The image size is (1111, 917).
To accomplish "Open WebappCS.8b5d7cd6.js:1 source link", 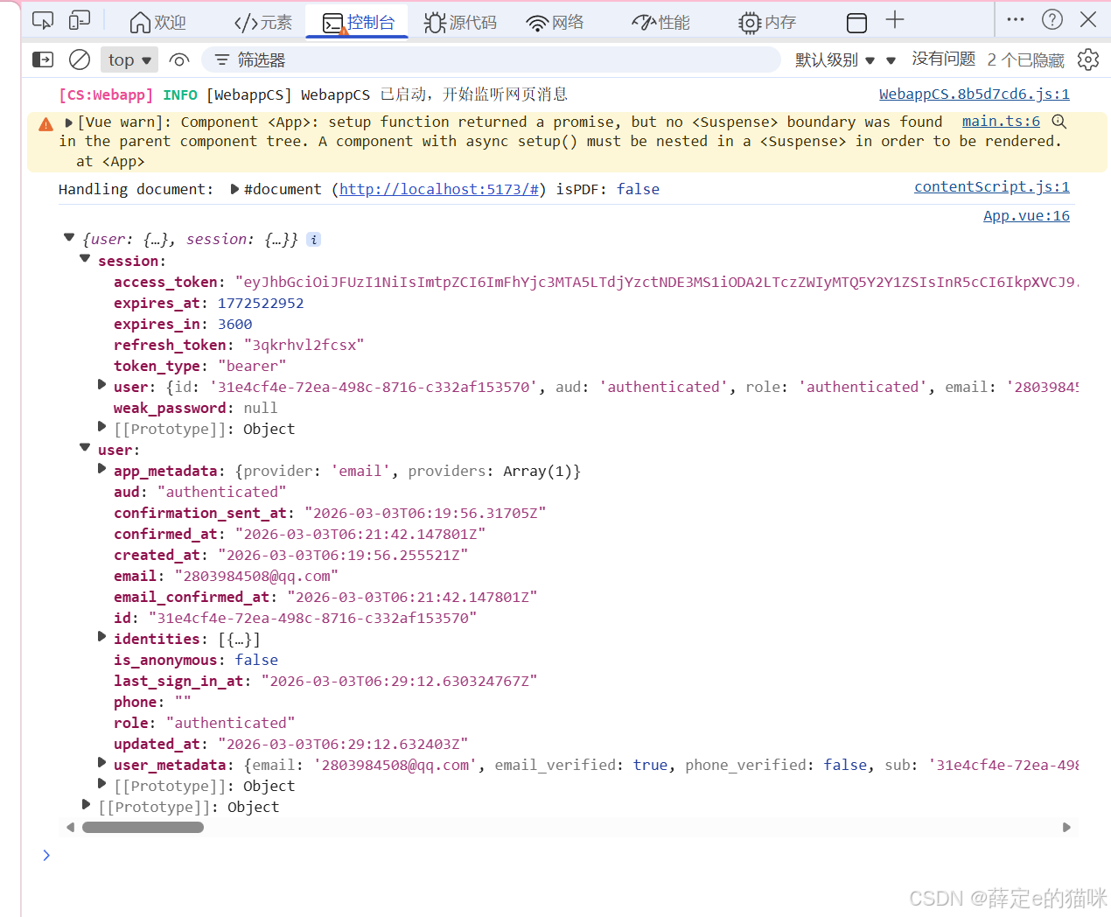I will (974, 94).
